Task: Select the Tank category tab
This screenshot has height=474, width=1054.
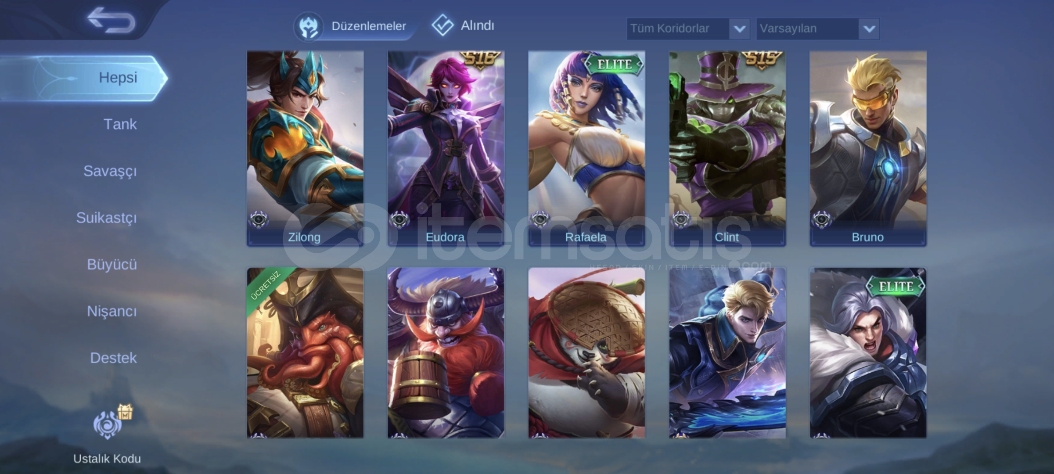Action: coord(120,124)
